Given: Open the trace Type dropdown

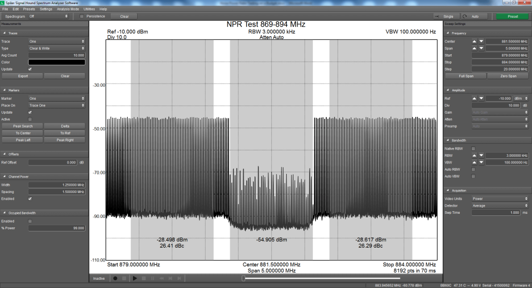Looking at the screenshot, I should 57,48.
